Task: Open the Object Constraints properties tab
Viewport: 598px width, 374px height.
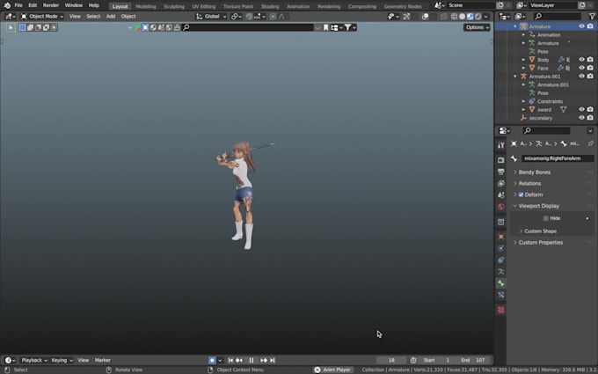Action: coord(500,260)
